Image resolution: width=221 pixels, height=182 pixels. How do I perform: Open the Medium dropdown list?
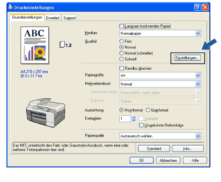point(198,33)
